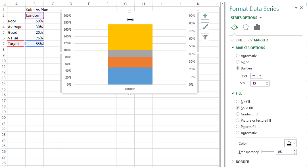Click the gray Good bar segment
This screenshot has width=307, height=167.
[x=130, y=54]
